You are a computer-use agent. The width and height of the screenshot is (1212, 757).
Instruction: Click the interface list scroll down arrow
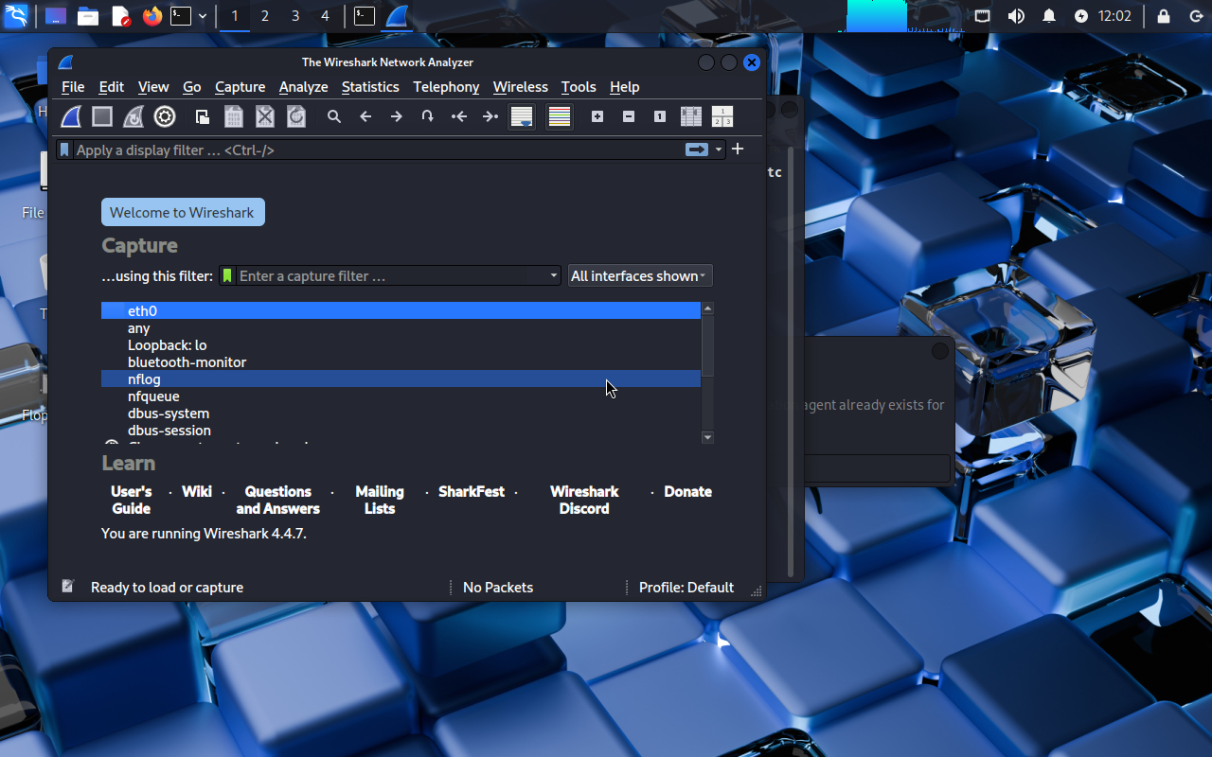[x=707, y=437]
